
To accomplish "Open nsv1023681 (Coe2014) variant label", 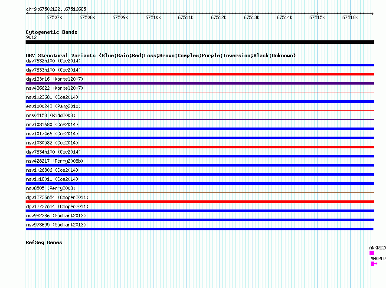I will 52,97.
